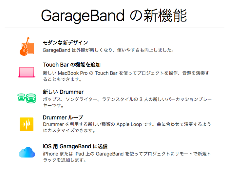Click the yellow waveform loop icon
Image resolution: width=228 pixels, height=169 pixels.
tap(27, 124)
